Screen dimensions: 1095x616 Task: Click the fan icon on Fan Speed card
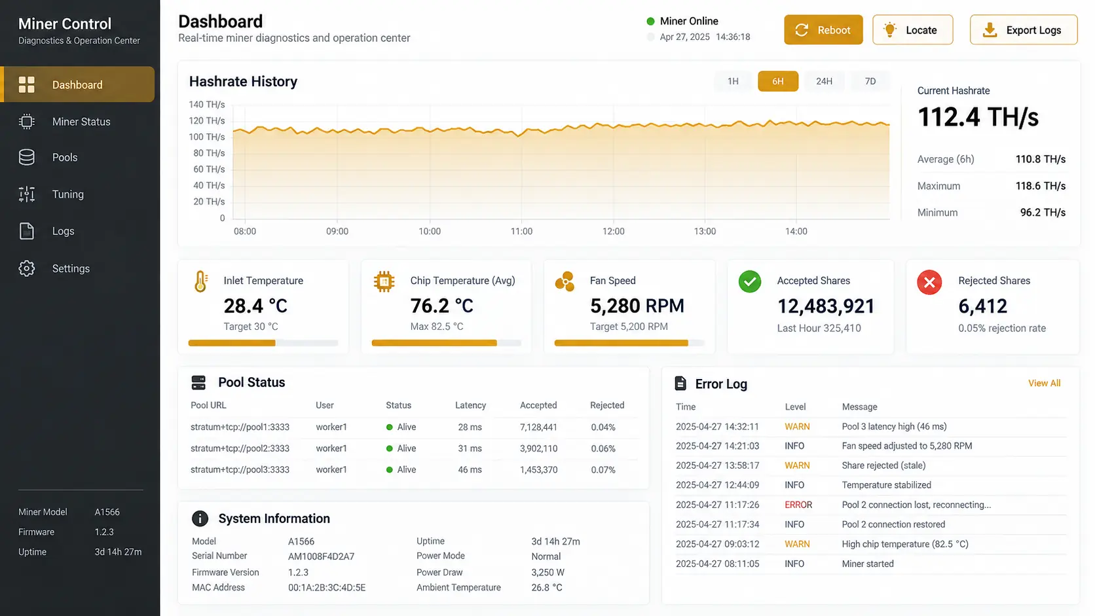pos(565,281)
